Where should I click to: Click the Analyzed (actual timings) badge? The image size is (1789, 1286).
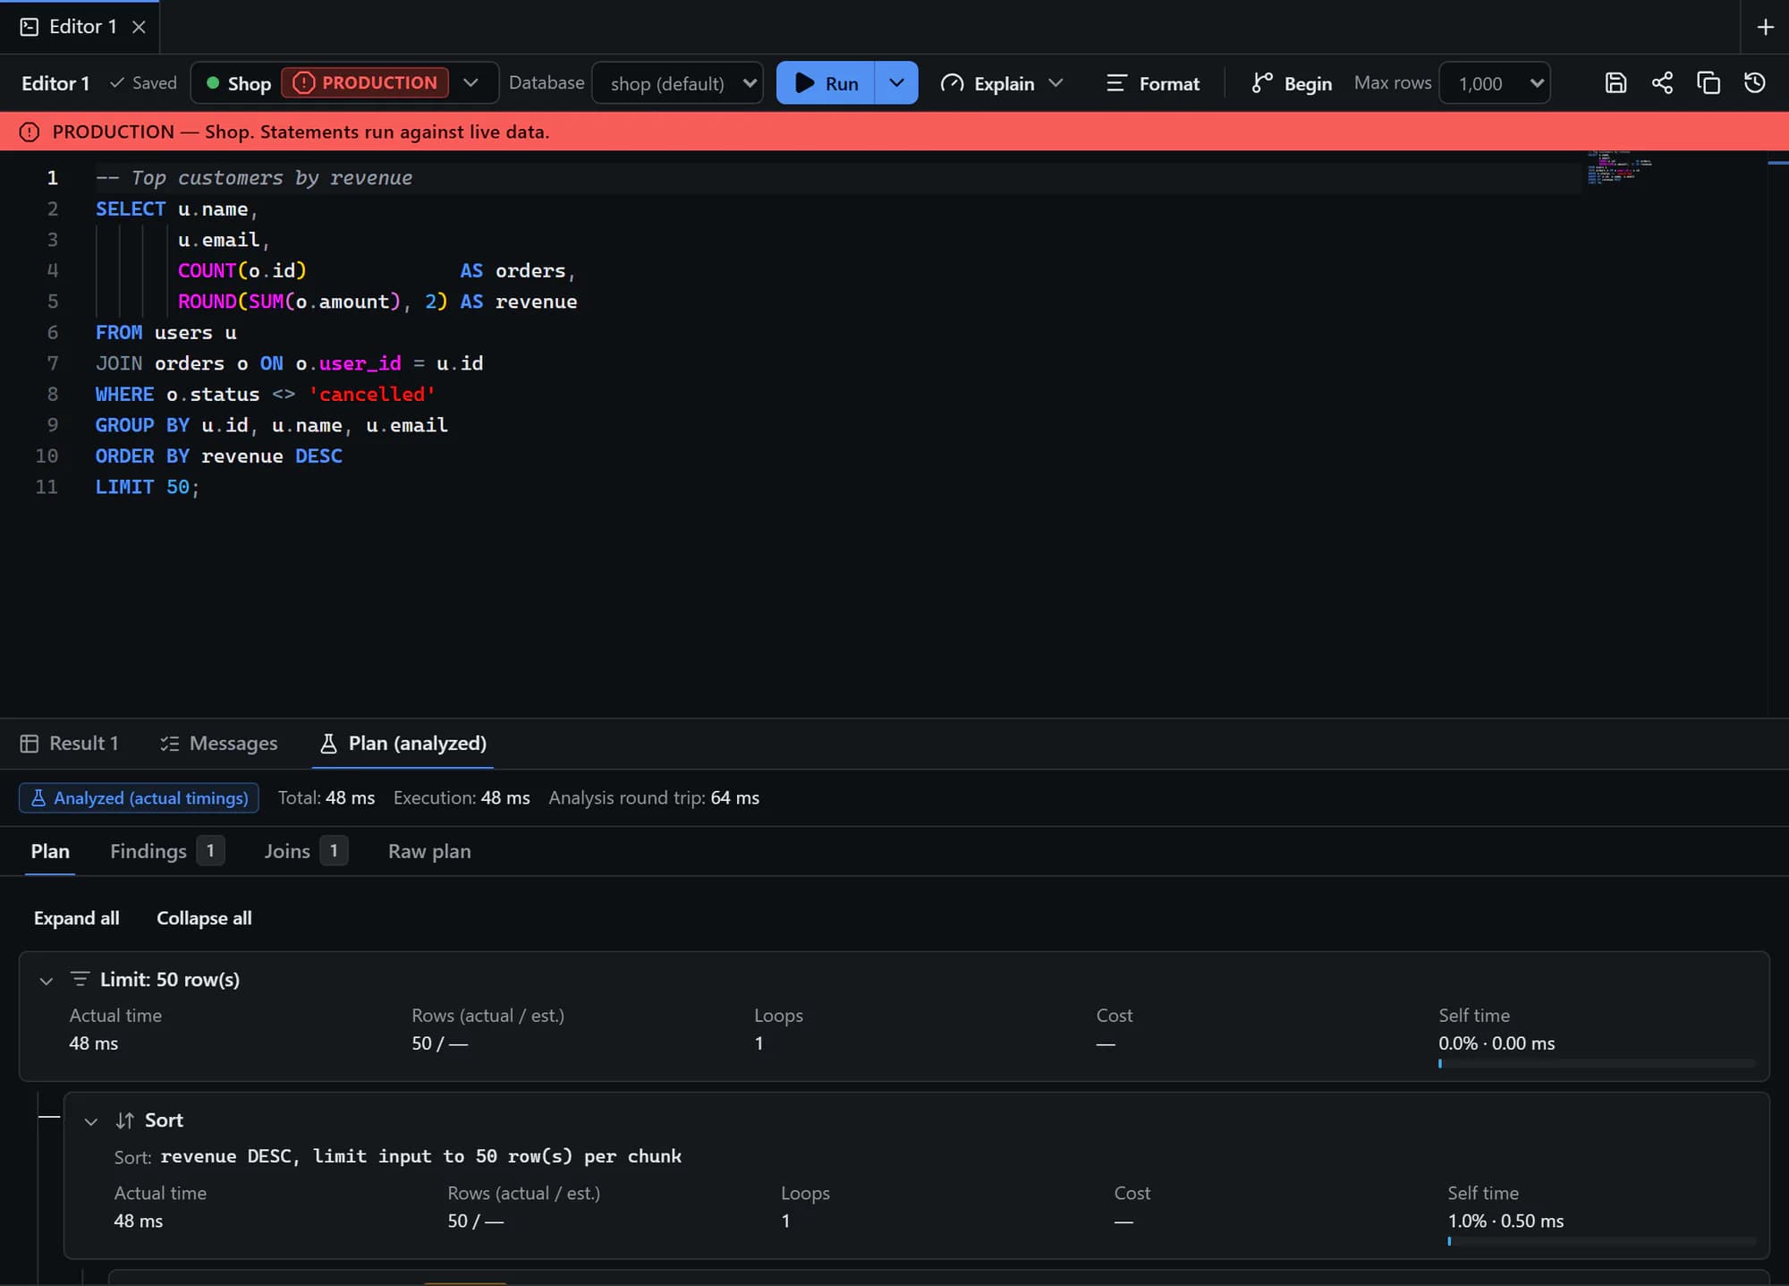(139, 798)
